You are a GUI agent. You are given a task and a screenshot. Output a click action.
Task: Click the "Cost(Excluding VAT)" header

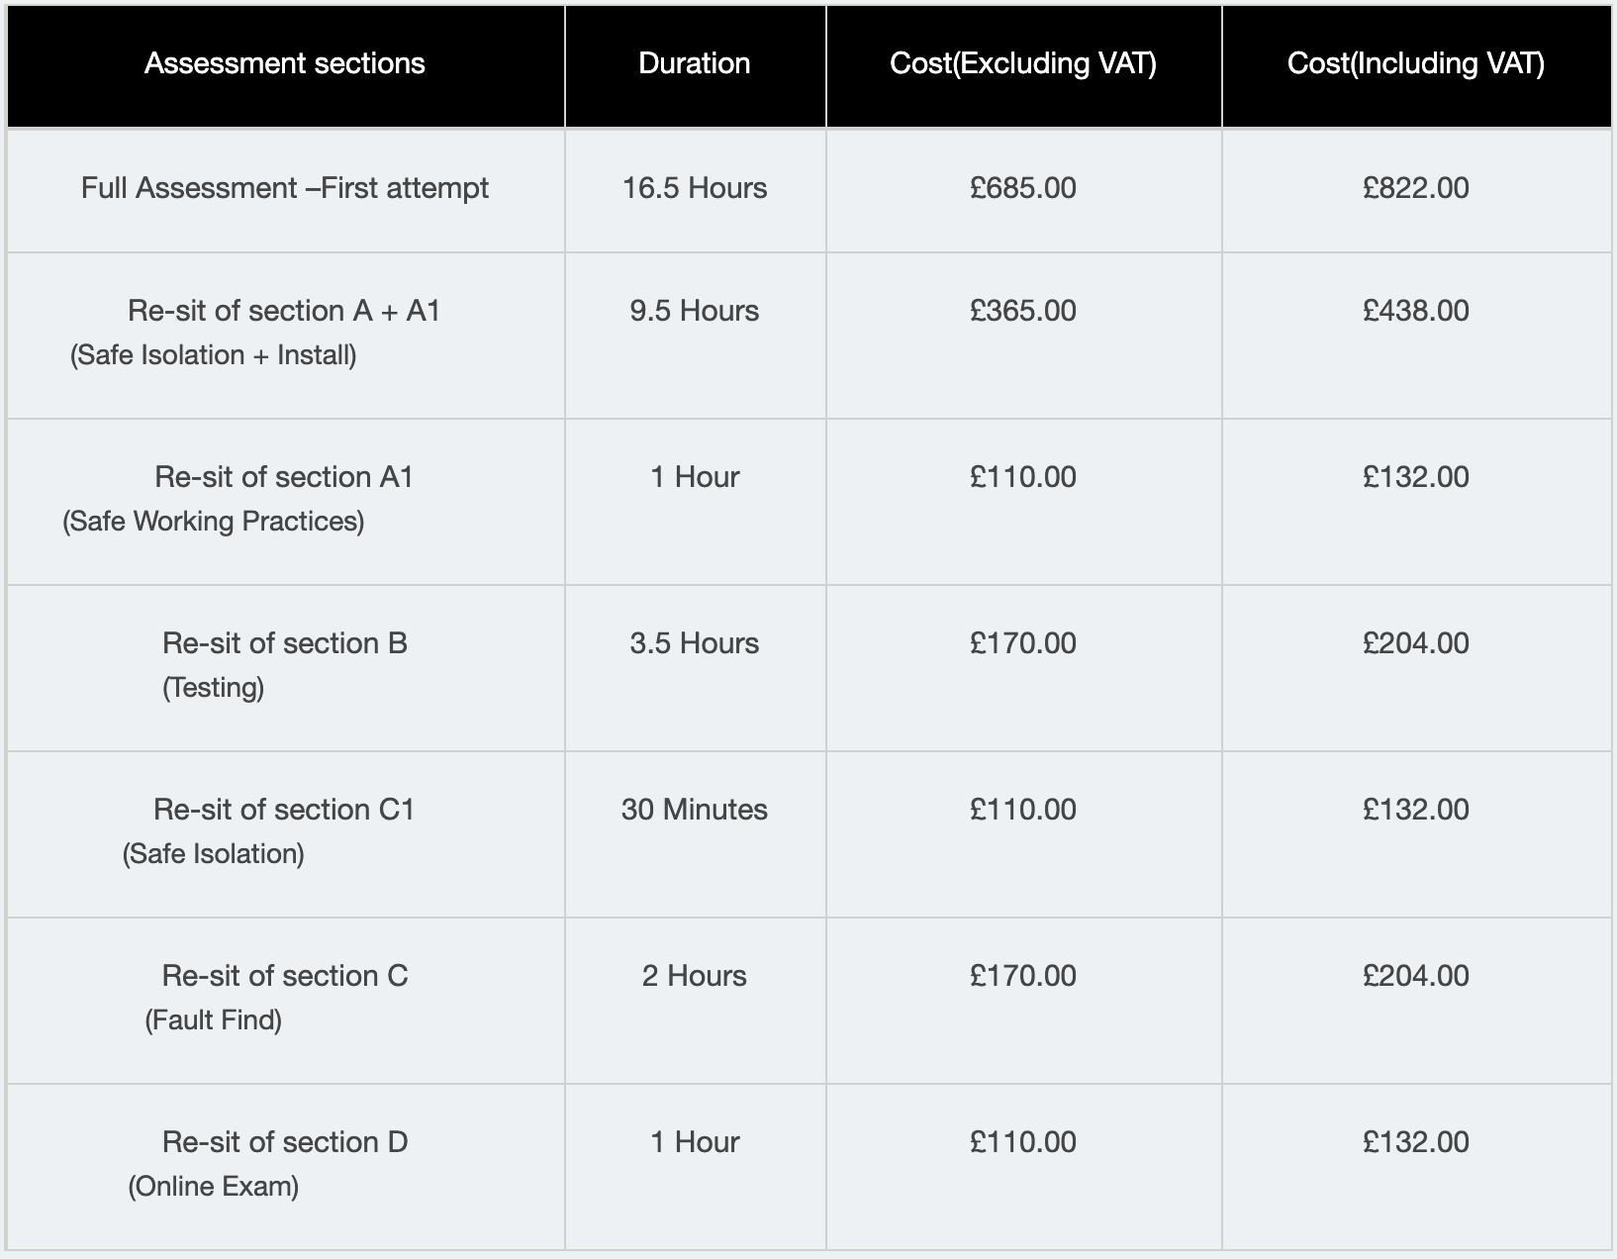(x=1023, y=63)
